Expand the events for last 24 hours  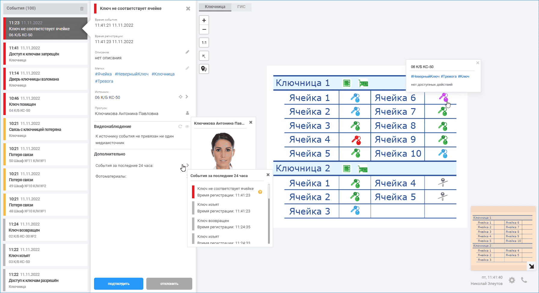187,165
